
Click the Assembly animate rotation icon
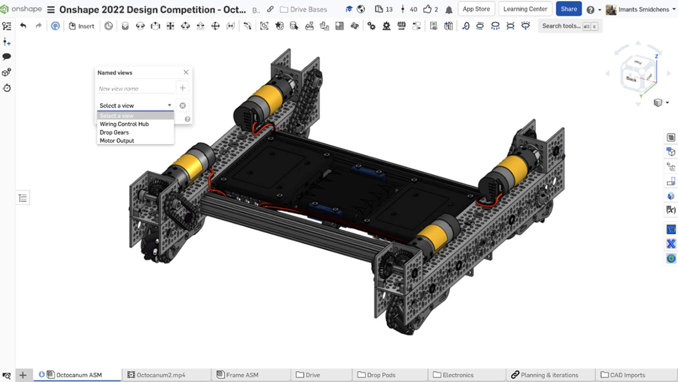click(480, 26)
